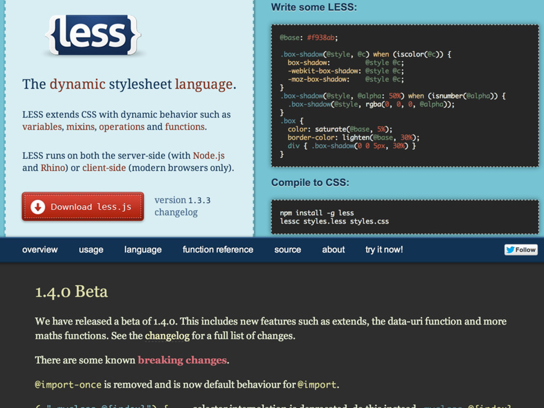Follow the operations link

(122, 126)
